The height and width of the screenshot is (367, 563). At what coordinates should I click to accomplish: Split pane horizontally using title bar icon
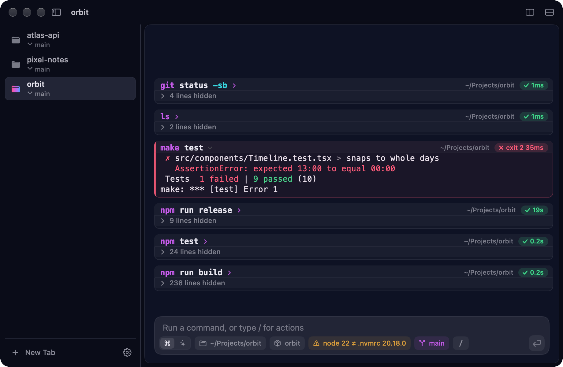pyautogui.click(x=550, y=12)
